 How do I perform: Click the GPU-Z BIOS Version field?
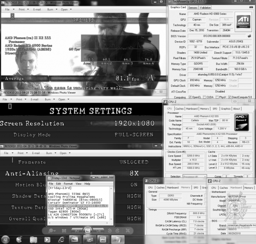coord(217,36)
